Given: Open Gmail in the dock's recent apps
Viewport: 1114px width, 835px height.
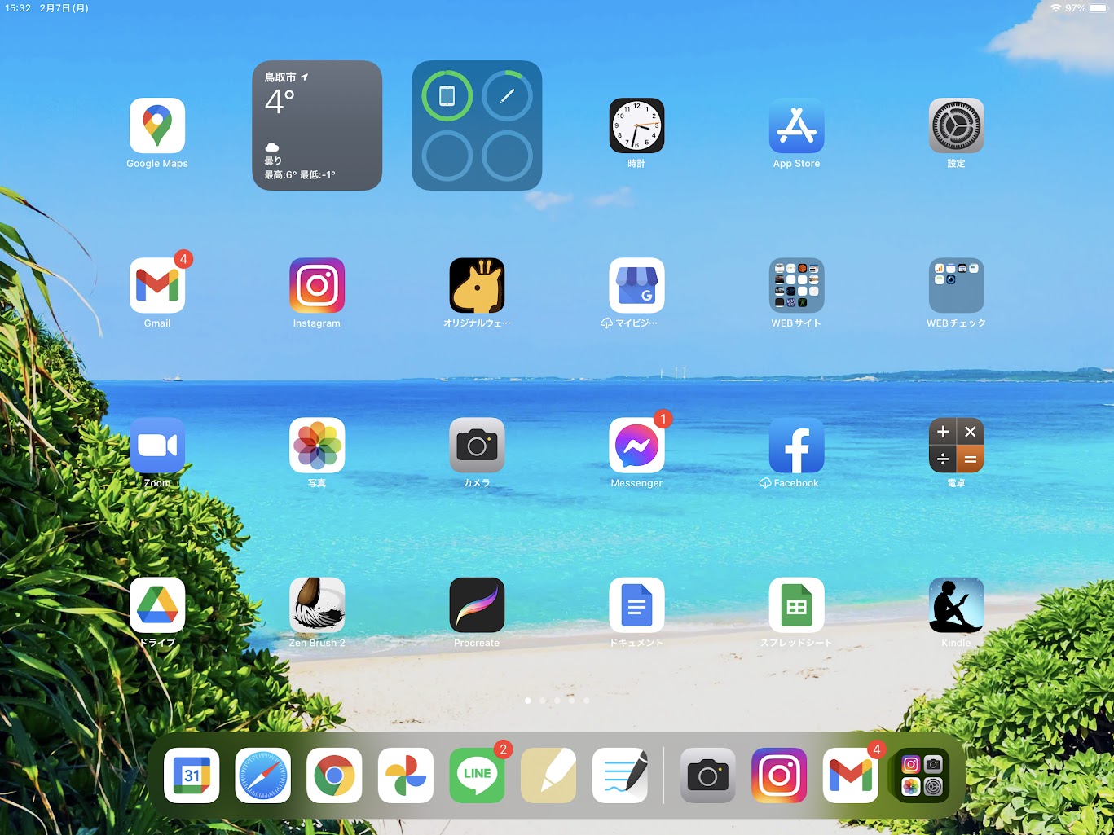Looking at the screenshot, I should pyautogui.click(x=850, y=776).
